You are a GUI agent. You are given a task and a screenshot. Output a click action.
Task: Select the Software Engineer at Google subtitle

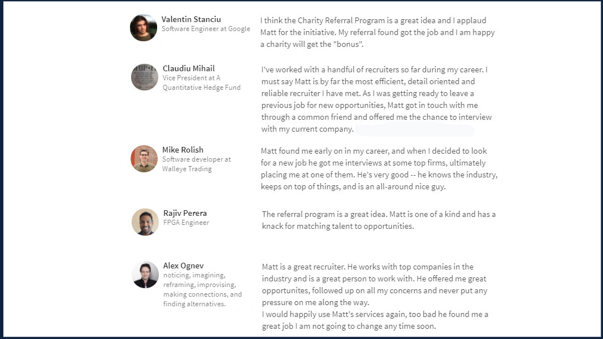click(206, 29)
